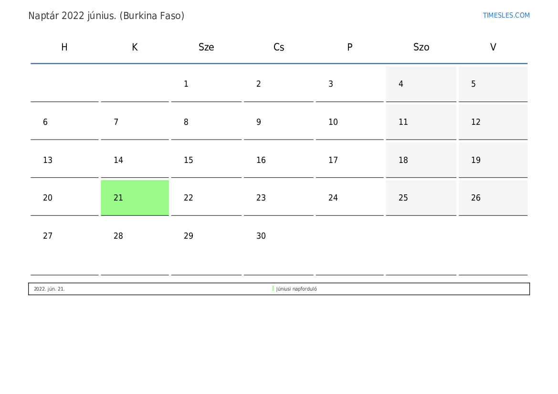The width and height of the screenshot is (558, 394).
Task: Pick day 9 on the calendar
Action: (x=259, y=122)
